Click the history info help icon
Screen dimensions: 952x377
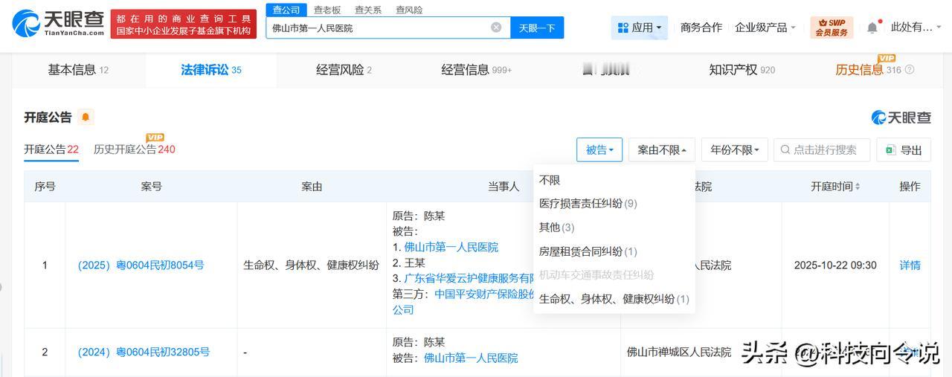tap(910, 70)
